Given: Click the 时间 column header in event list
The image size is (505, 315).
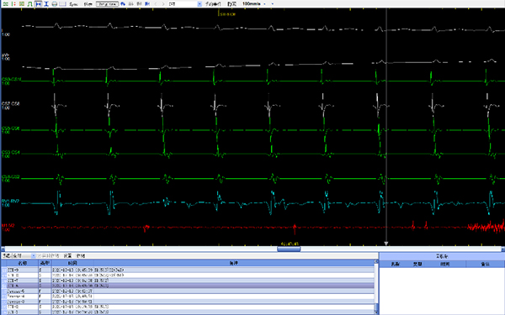Looking at the screenshot, I should [72, 263].
